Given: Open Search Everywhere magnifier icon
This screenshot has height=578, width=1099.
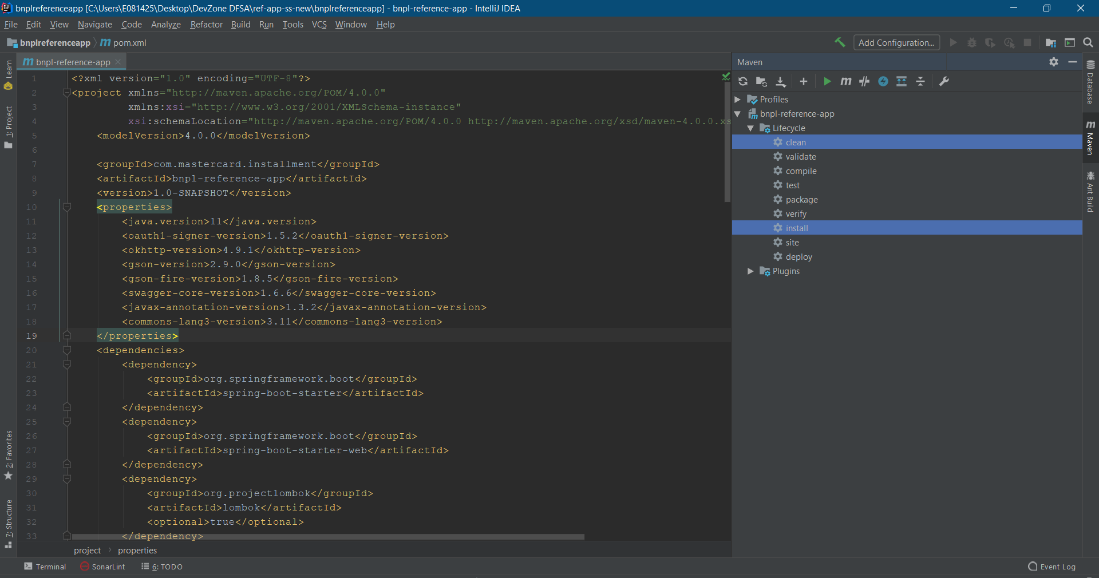Looking at the screenshot, I should (1088, 42).
